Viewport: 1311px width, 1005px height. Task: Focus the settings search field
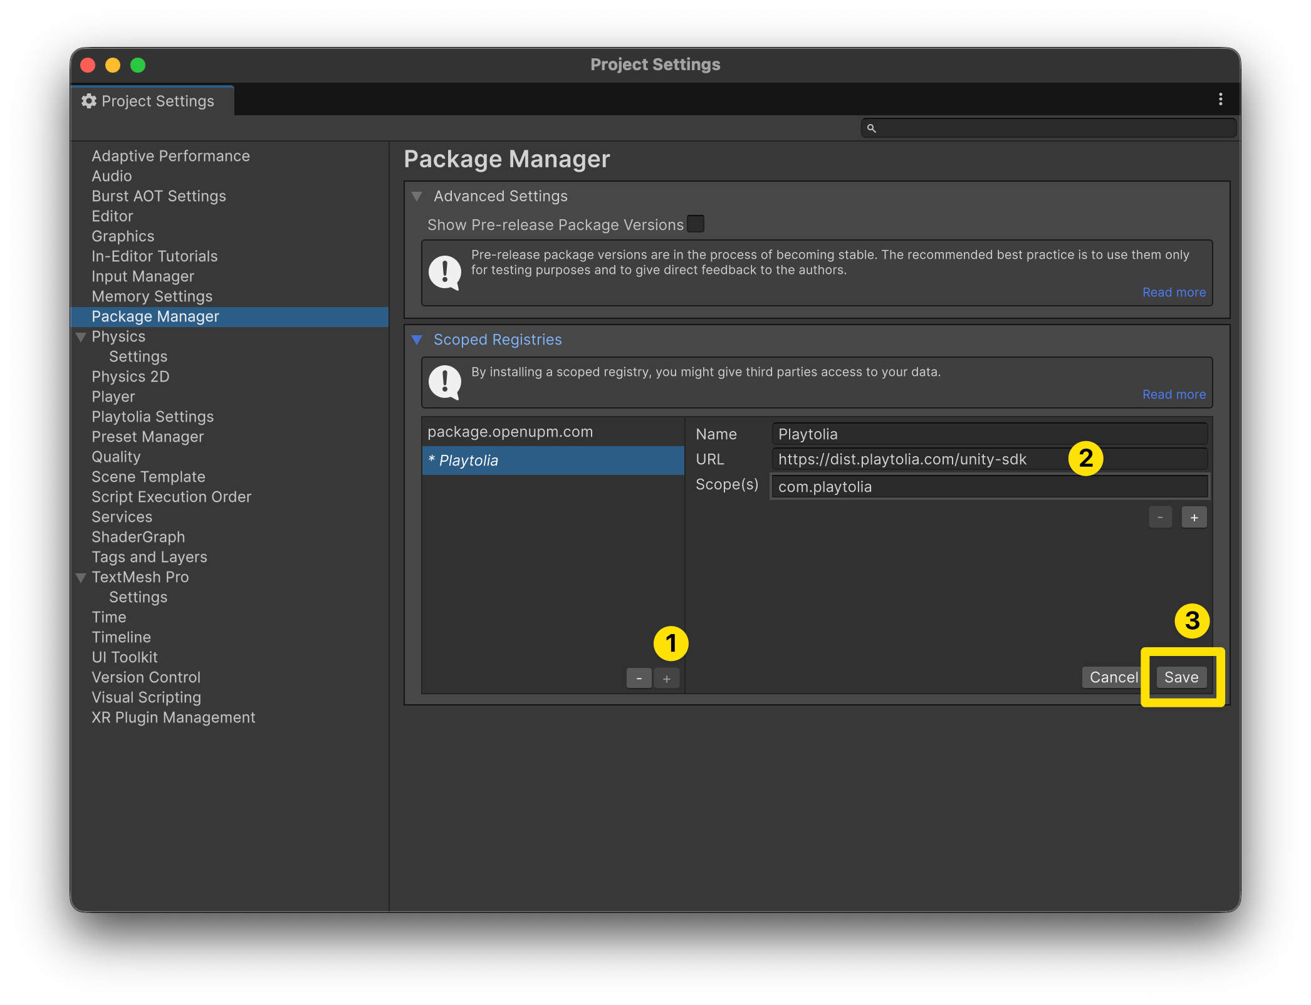pyautogui.click(x=1048, y=128)
